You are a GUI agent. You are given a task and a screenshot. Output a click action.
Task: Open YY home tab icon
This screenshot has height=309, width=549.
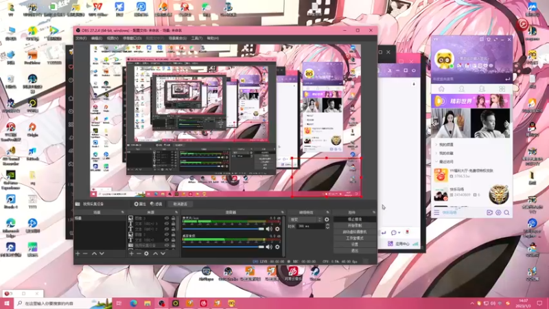point(441,89)
